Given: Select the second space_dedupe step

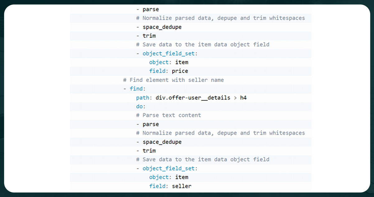Looking at the screenshot, I should point(162,142).
